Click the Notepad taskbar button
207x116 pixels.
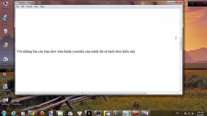pos(127,113)
